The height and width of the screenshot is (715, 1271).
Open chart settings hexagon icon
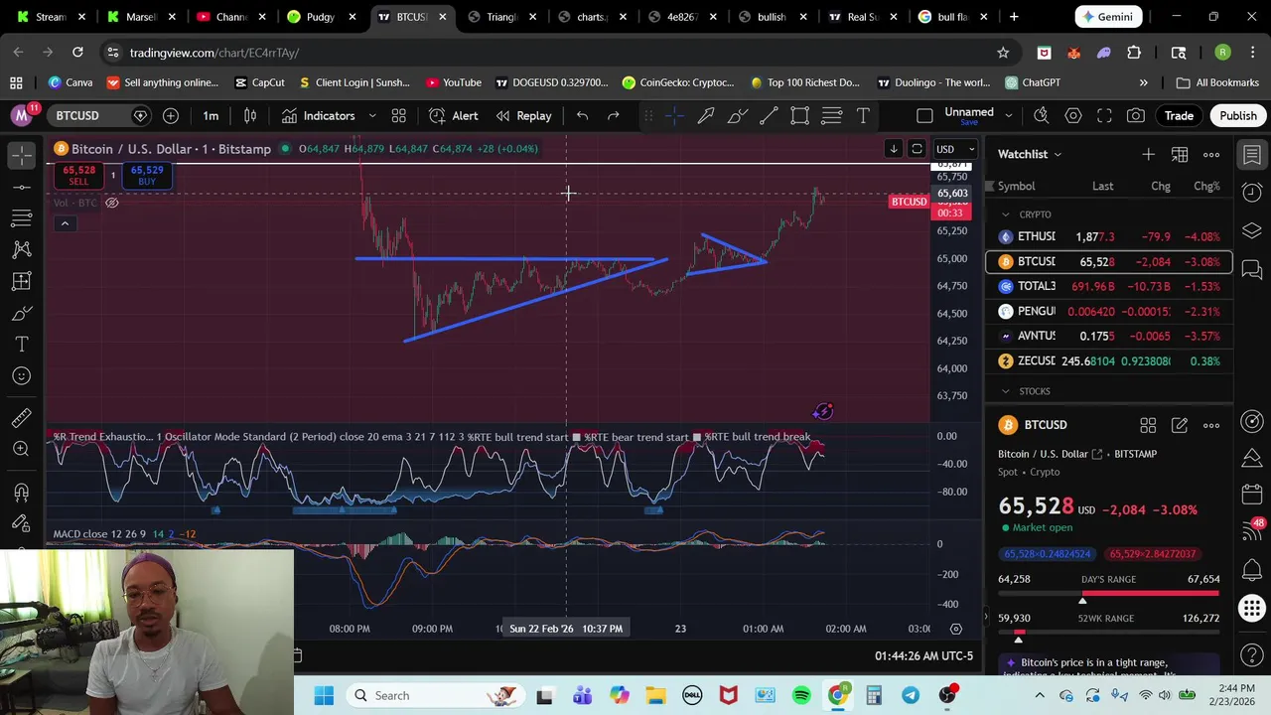[x=1073, y=116]
